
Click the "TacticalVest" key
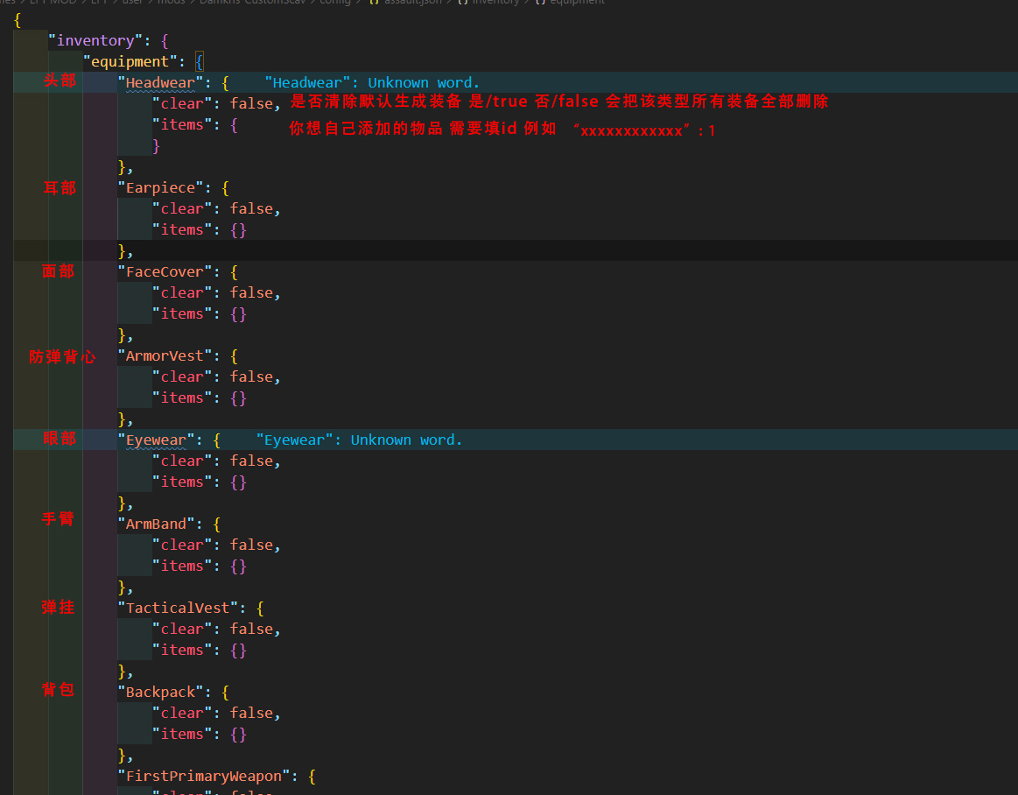(178, 609)
